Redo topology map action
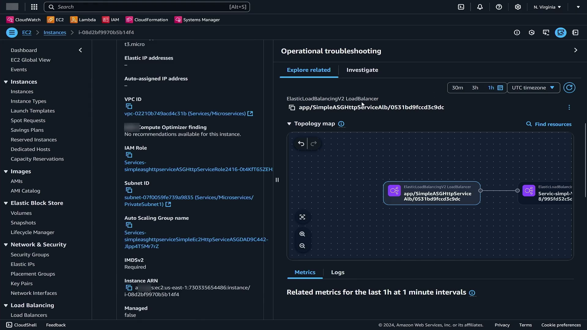The image size is (587, 330). pyautogui.click(x=314, y=143)
